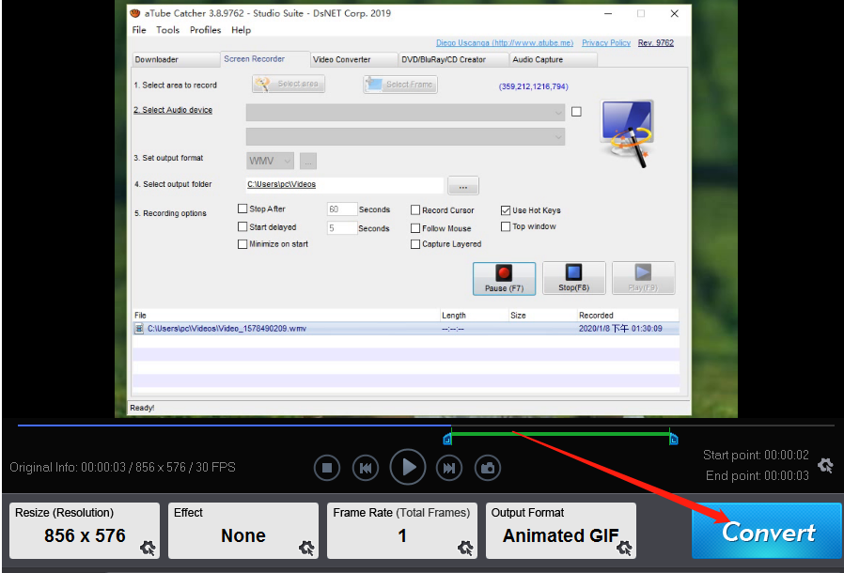Open the Tools menu

click(x=167, y=30)
